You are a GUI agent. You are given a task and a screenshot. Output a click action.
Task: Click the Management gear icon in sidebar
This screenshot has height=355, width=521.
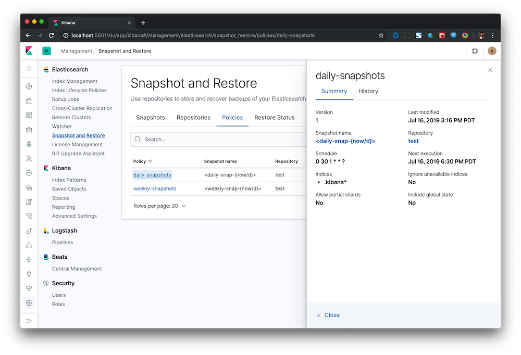[29, 303]
